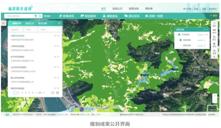Click the 截图 screenshot tool icon
This screenshot has height=128, width=221.
(x=214, y=52)
